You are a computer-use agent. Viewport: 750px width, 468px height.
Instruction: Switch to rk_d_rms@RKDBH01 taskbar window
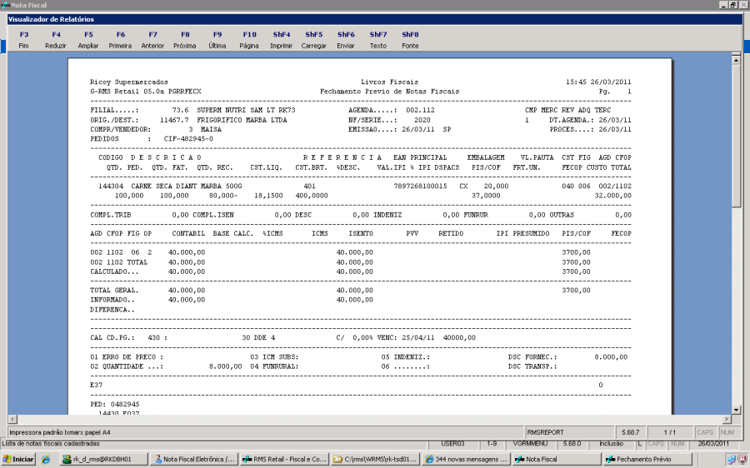pos(105,459)
